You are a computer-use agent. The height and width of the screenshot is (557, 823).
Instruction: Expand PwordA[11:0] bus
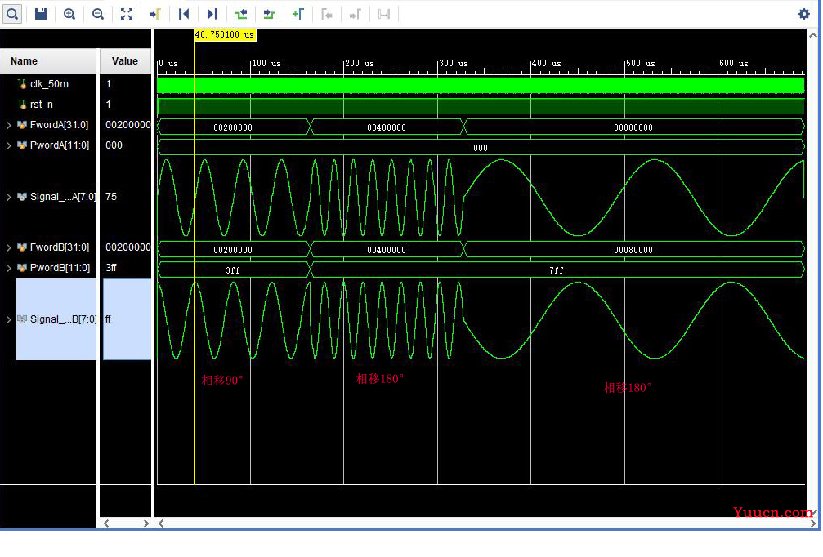tap(8, 145)
